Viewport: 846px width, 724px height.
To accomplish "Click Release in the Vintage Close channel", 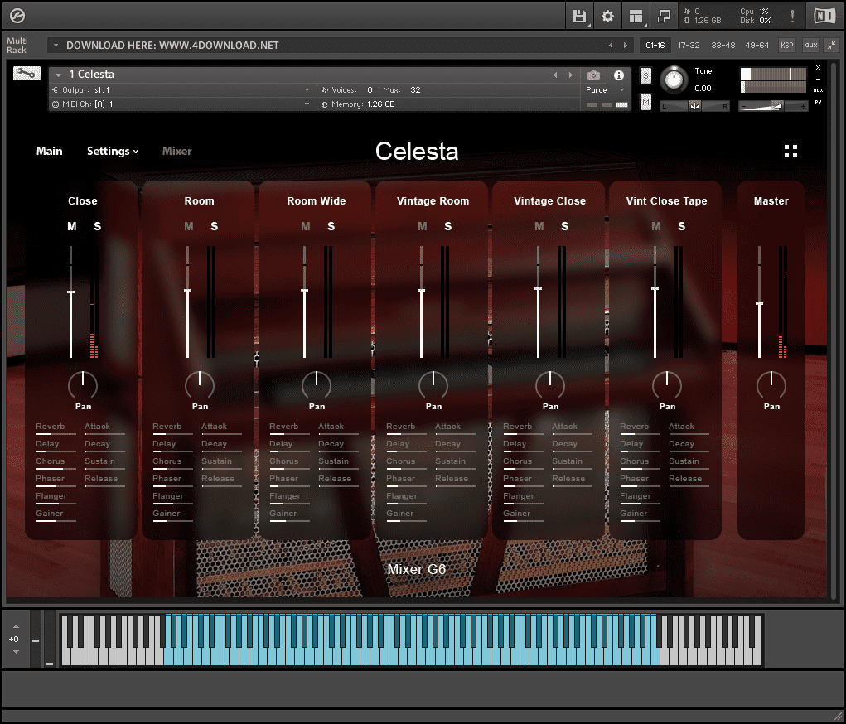I will 568,479.
